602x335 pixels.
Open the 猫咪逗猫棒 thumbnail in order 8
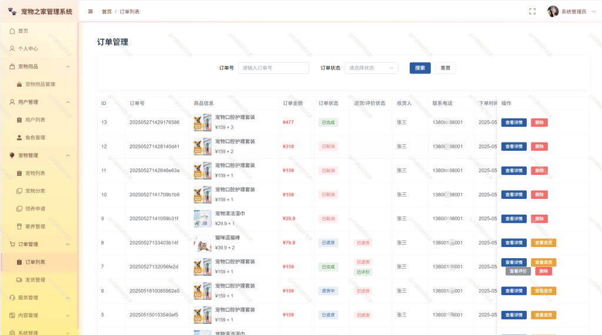point(203,243)
